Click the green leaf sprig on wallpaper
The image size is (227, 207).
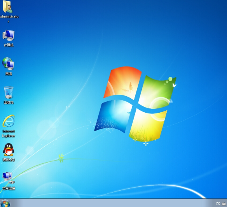pos(61,158)
